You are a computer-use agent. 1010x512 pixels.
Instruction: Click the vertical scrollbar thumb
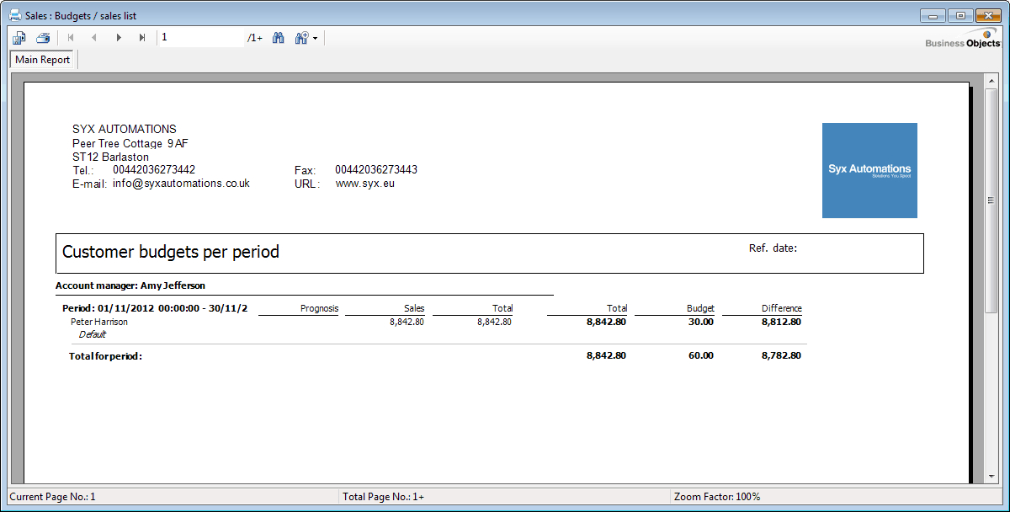click(991, 200)
